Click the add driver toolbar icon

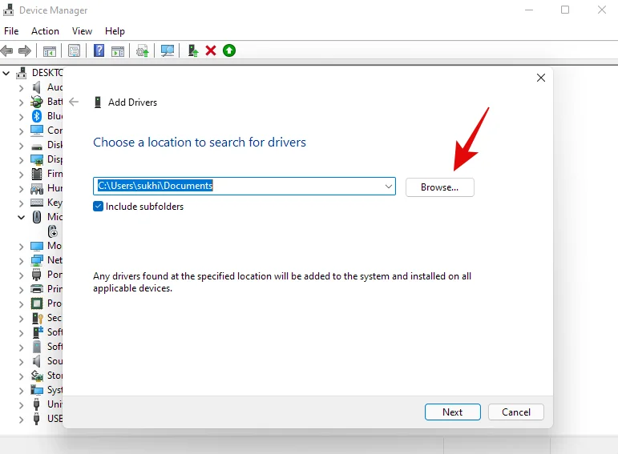click(192, 50)
